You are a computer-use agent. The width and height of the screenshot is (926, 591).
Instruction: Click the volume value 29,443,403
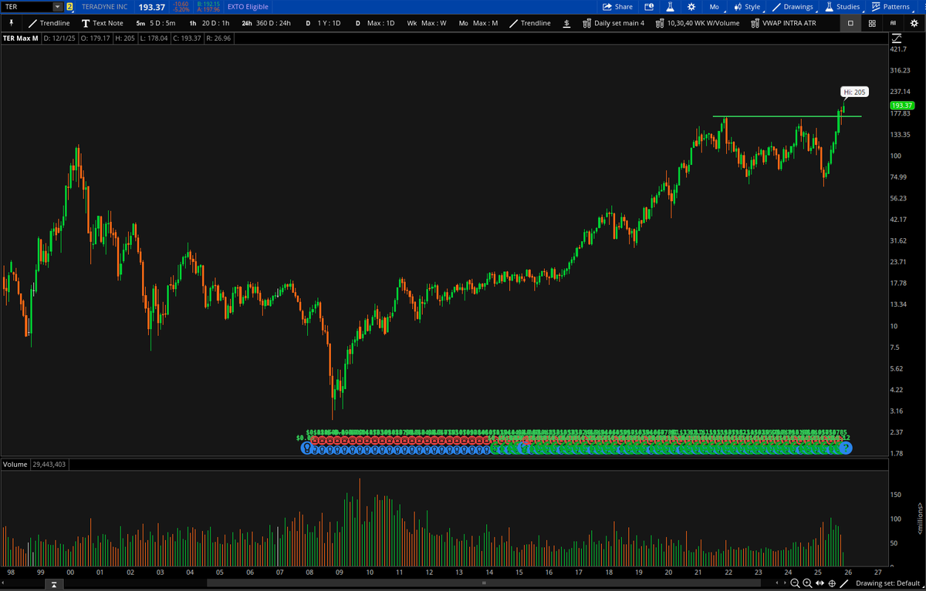pos(49,464)
